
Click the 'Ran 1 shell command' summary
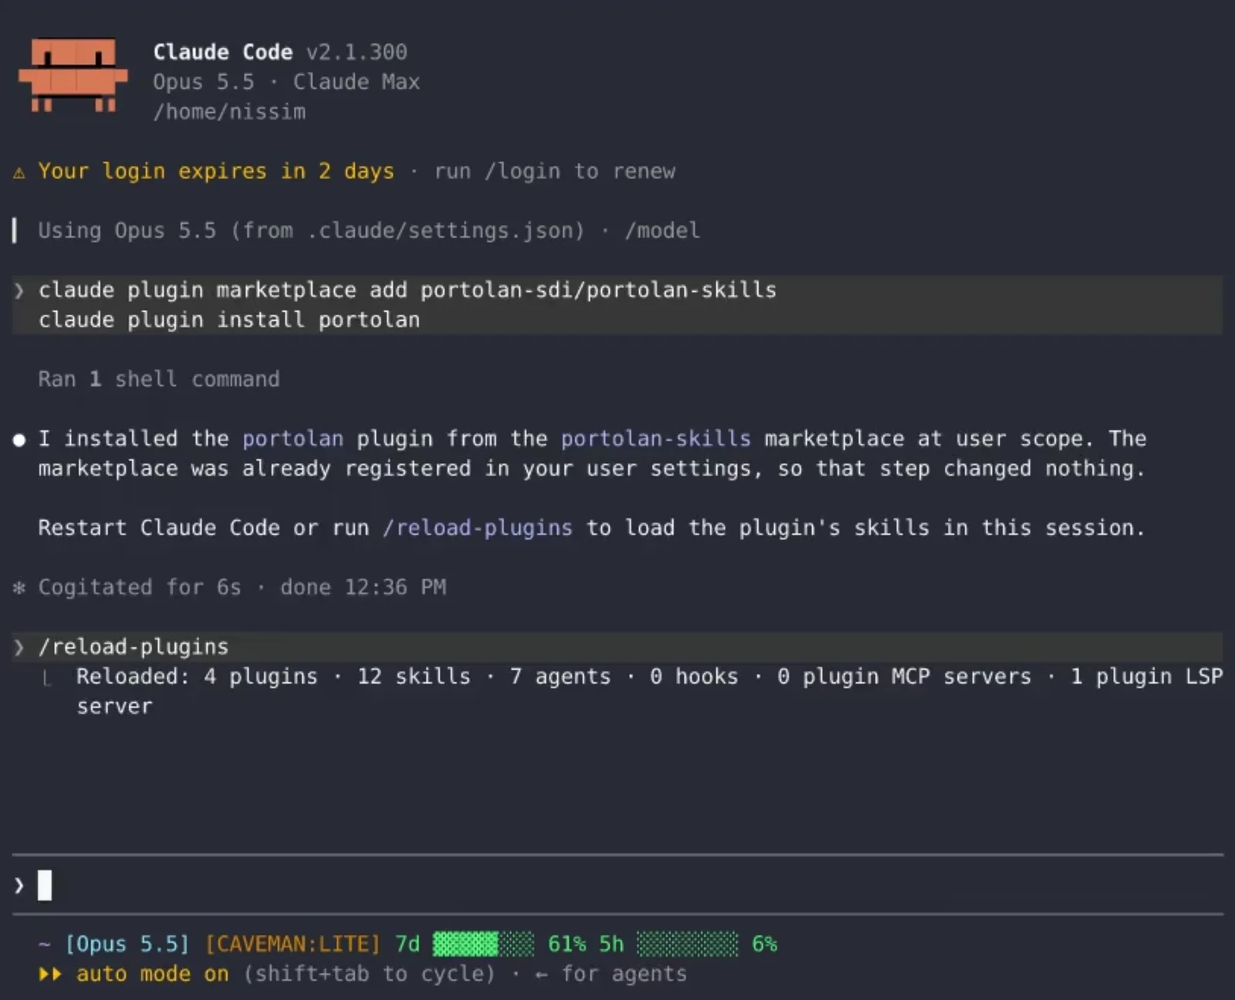[159, 379]
